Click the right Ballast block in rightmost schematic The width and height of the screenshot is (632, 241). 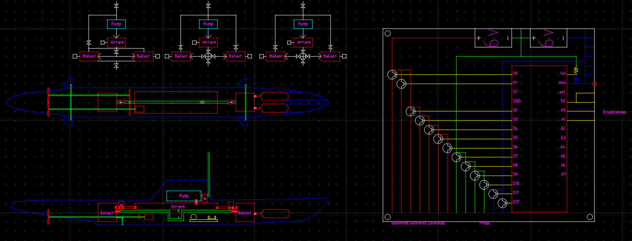[x=330, y=56]
